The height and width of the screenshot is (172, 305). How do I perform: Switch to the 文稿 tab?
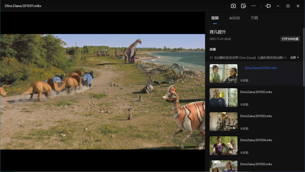(254, 18)
